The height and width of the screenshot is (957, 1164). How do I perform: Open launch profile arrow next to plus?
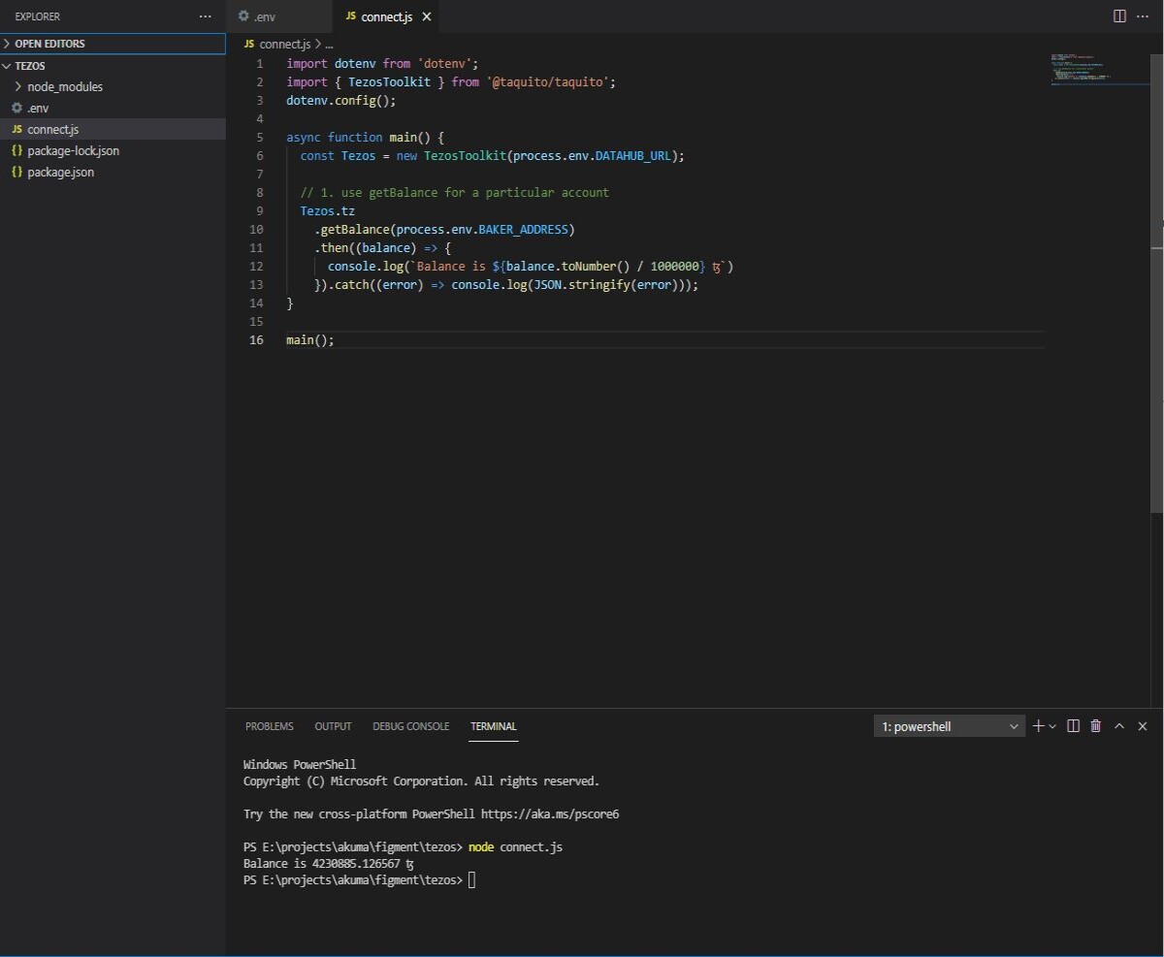pos(1052,725)
